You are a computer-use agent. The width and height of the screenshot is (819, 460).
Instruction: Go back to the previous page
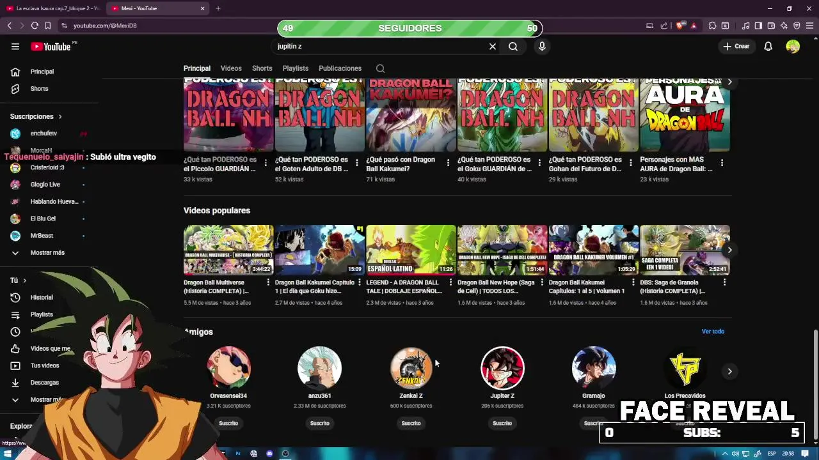(10, 26)
